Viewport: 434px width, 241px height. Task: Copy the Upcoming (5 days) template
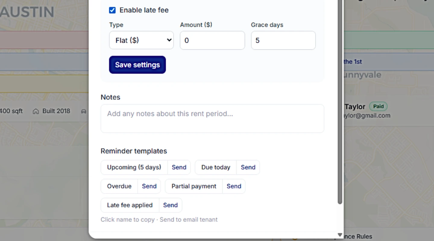coord(134,167)
